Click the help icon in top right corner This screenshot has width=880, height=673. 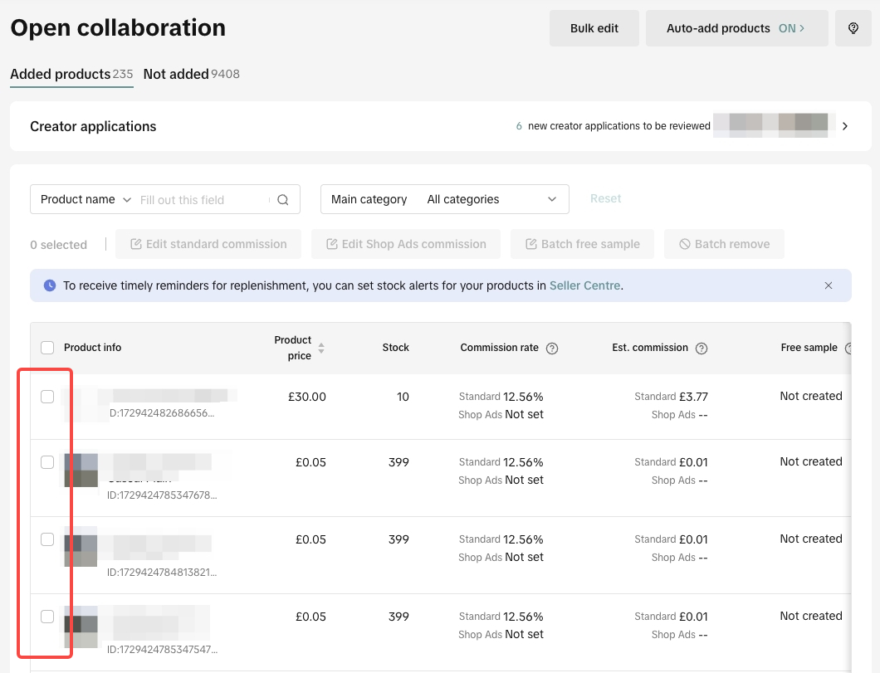tap(853, 28)
